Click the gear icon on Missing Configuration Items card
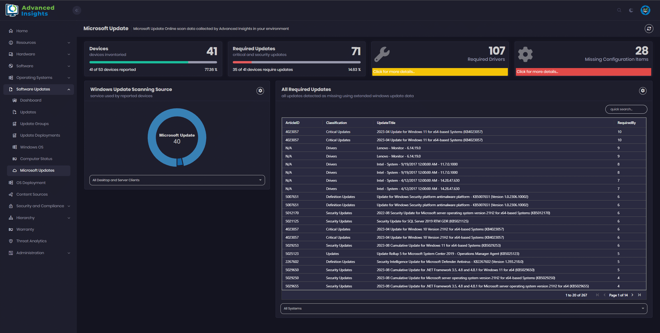The width and height of the screenshot is (660, 333). click(525, 54)
